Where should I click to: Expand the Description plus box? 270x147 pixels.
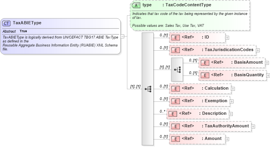231,114
